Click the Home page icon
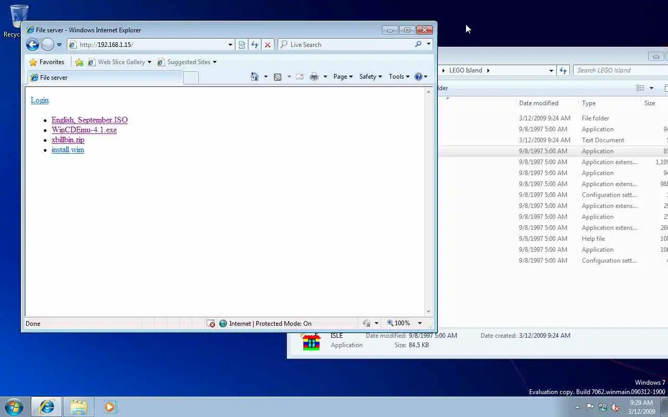Screen dimensions: 668x417 click(255, 77)
